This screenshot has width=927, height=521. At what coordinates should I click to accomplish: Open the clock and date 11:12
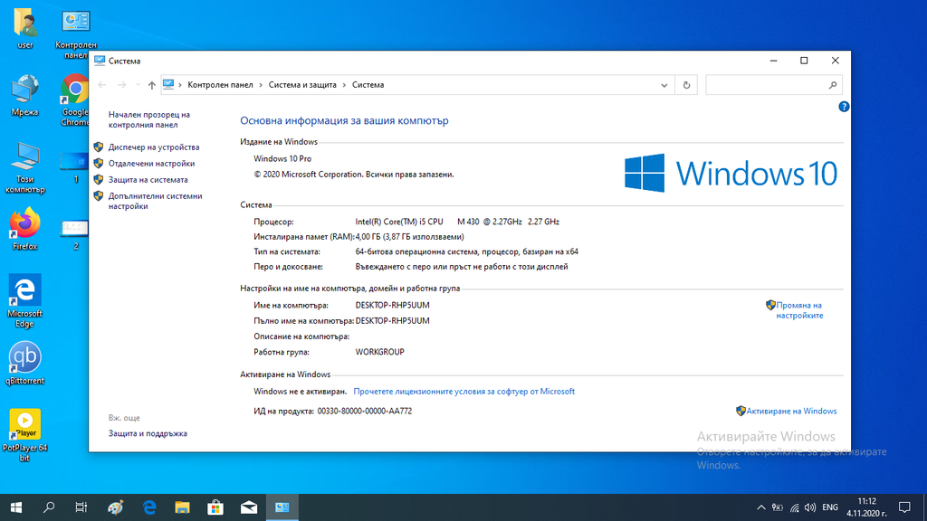(x=866, y=507)
